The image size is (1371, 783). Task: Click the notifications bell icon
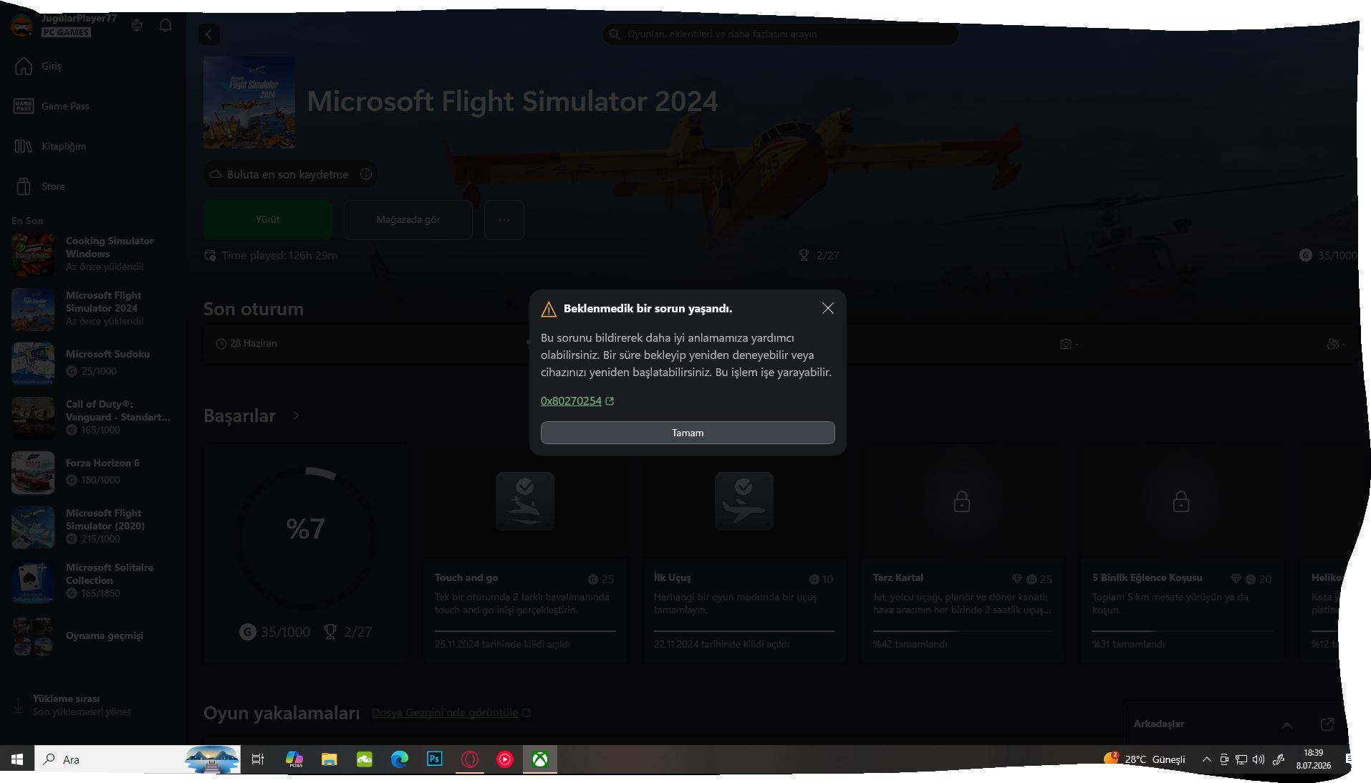(x=165, y=26)
